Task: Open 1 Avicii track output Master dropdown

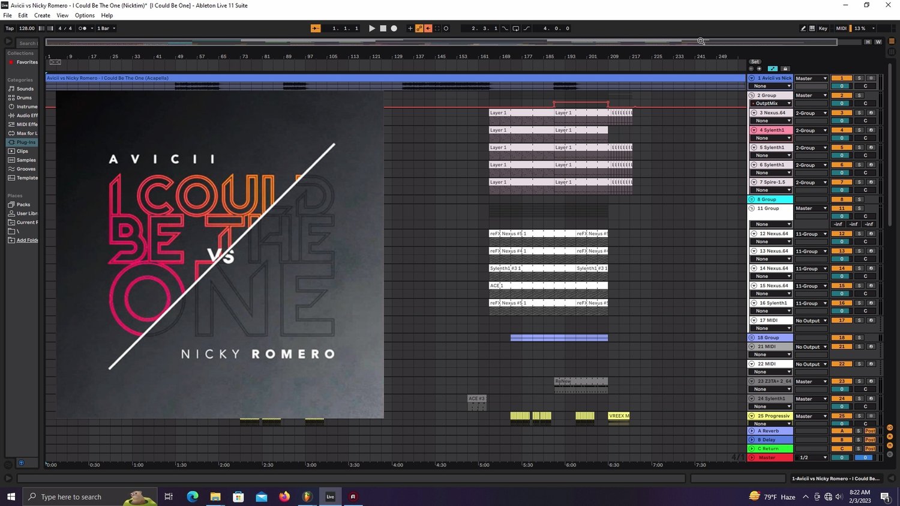Action: 811,79
